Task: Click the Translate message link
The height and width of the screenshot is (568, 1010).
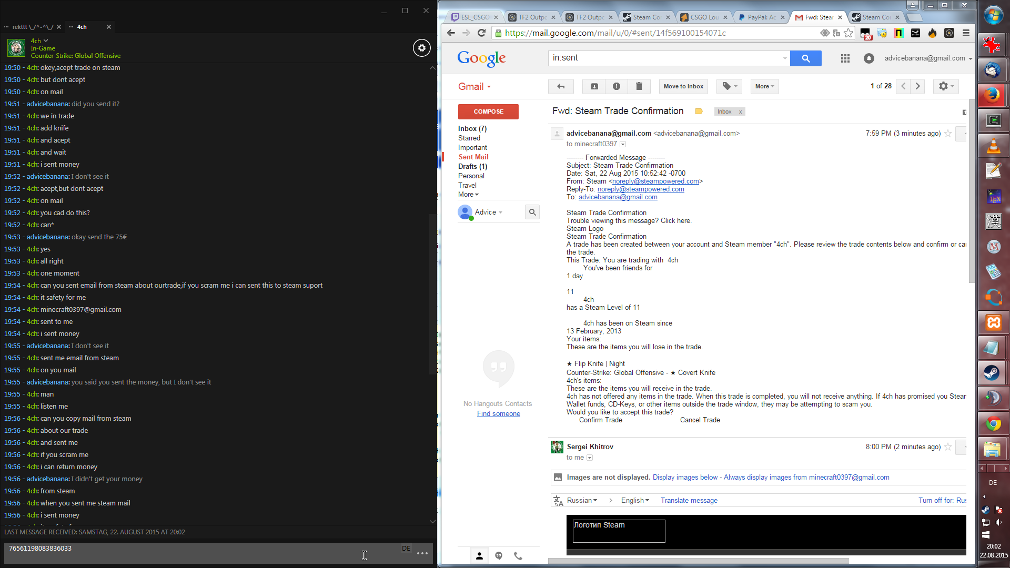Action: click(x=689, y=500)
